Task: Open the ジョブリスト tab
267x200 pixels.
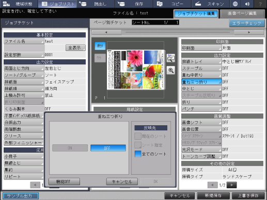Action: [x=58, y=4]
